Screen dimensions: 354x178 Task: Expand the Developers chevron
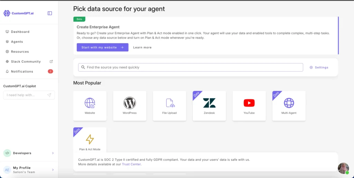tap(53, 153)
